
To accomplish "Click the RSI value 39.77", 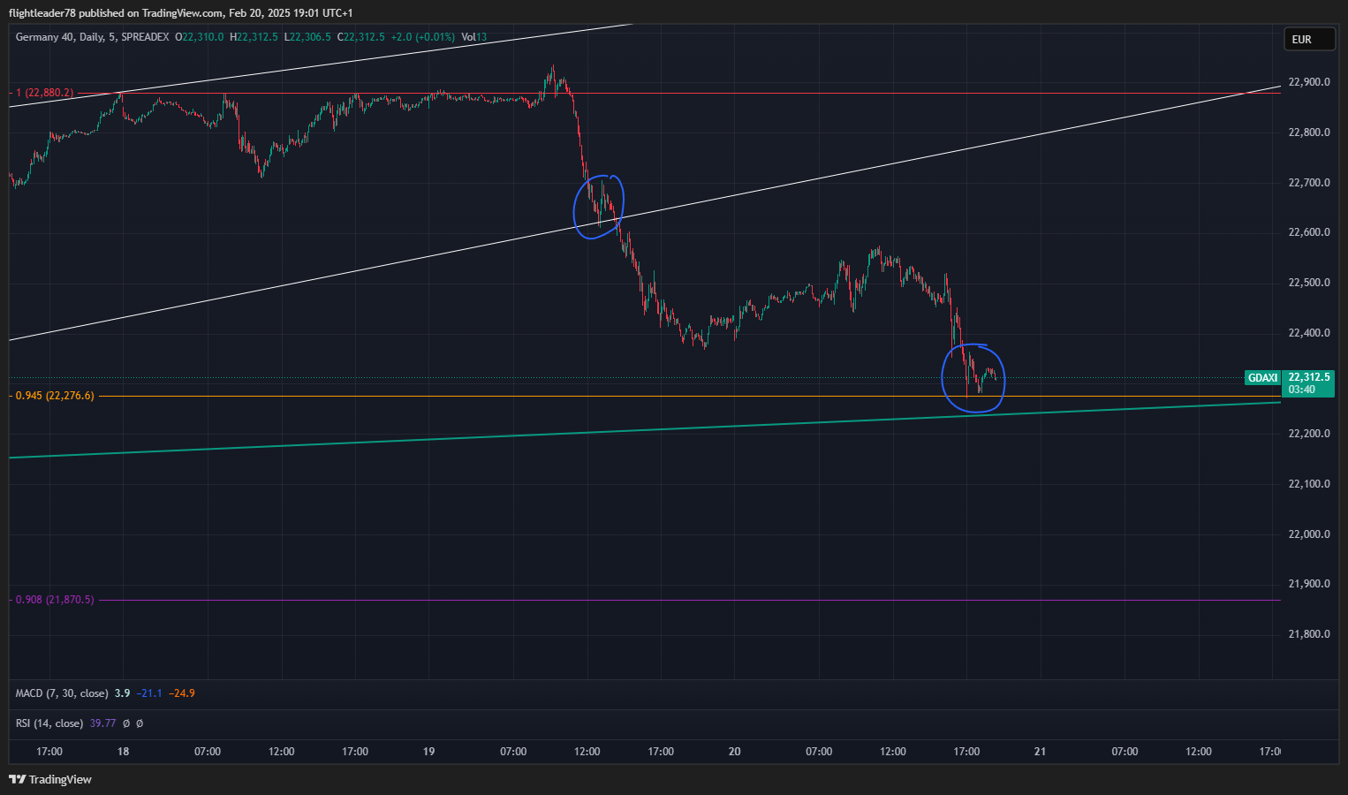I will click(x=103, y=723).
